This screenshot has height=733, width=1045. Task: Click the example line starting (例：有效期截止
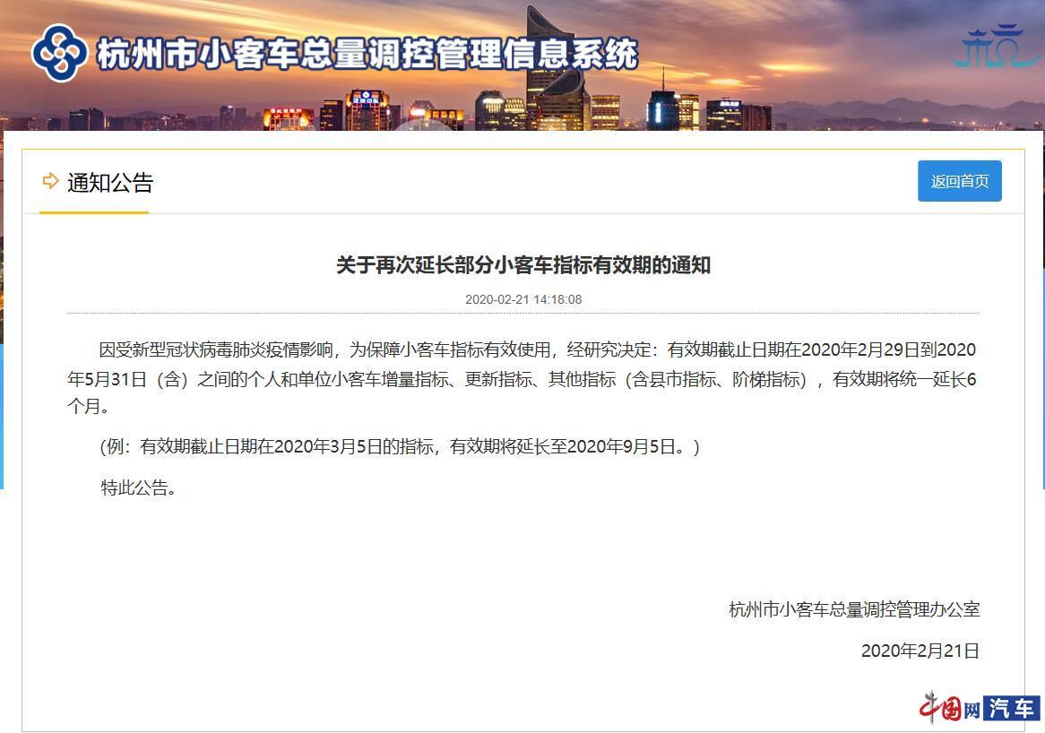(399, 446)
